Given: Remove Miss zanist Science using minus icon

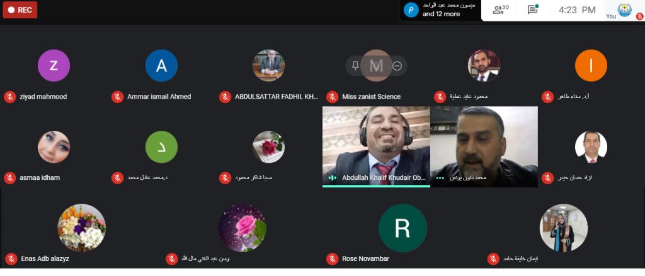Looking at the screenshot, I should [397, 66].
